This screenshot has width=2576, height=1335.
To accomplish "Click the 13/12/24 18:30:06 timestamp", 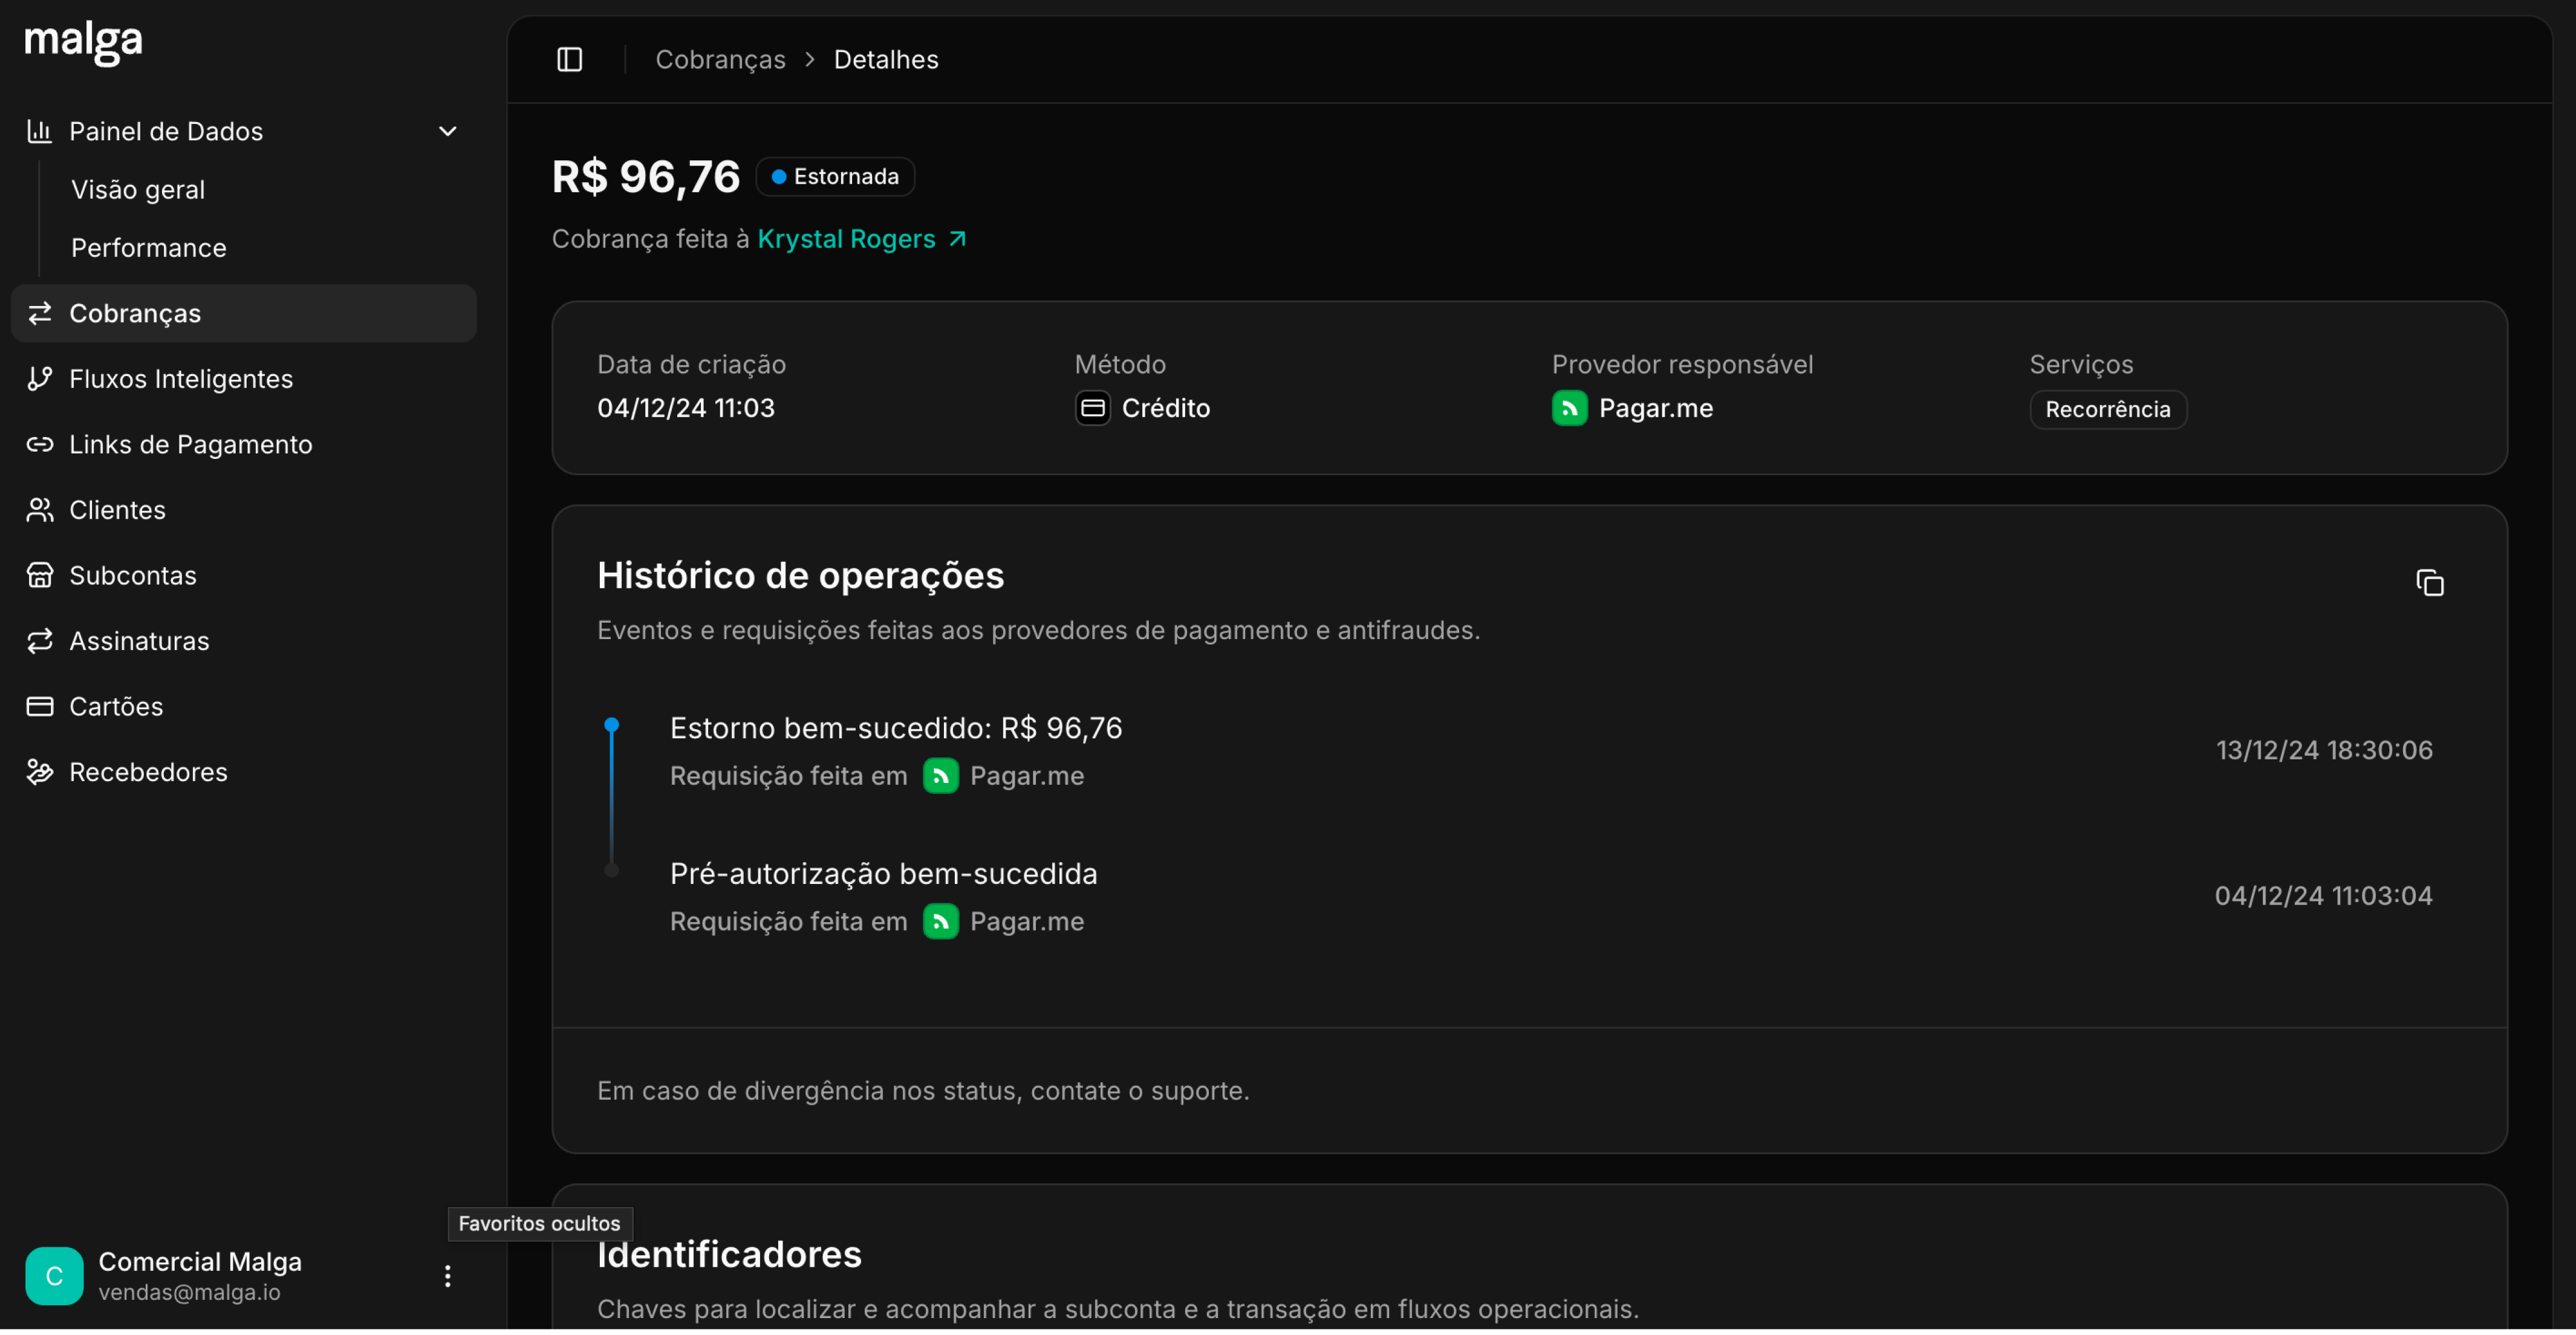I will (x=2324, y=751).
